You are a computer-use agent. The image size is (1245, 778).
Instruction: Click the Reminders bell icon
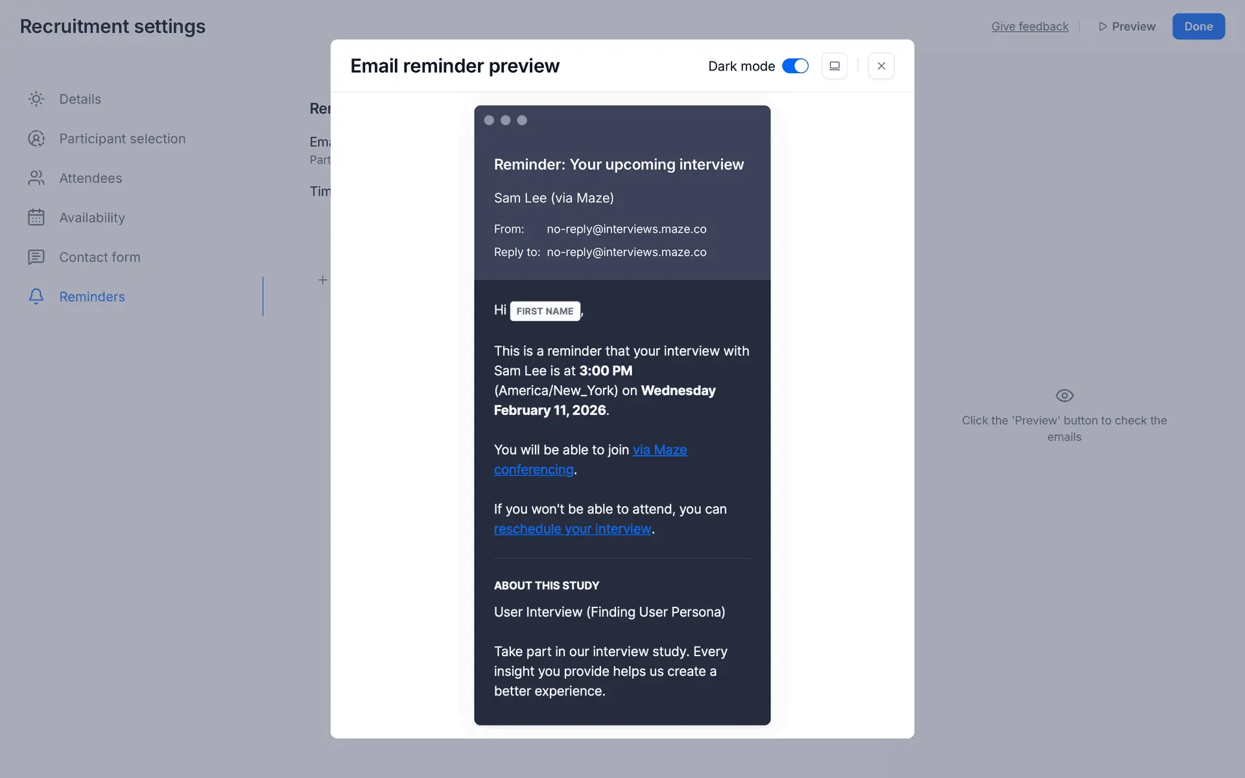(x=36, y=297)
